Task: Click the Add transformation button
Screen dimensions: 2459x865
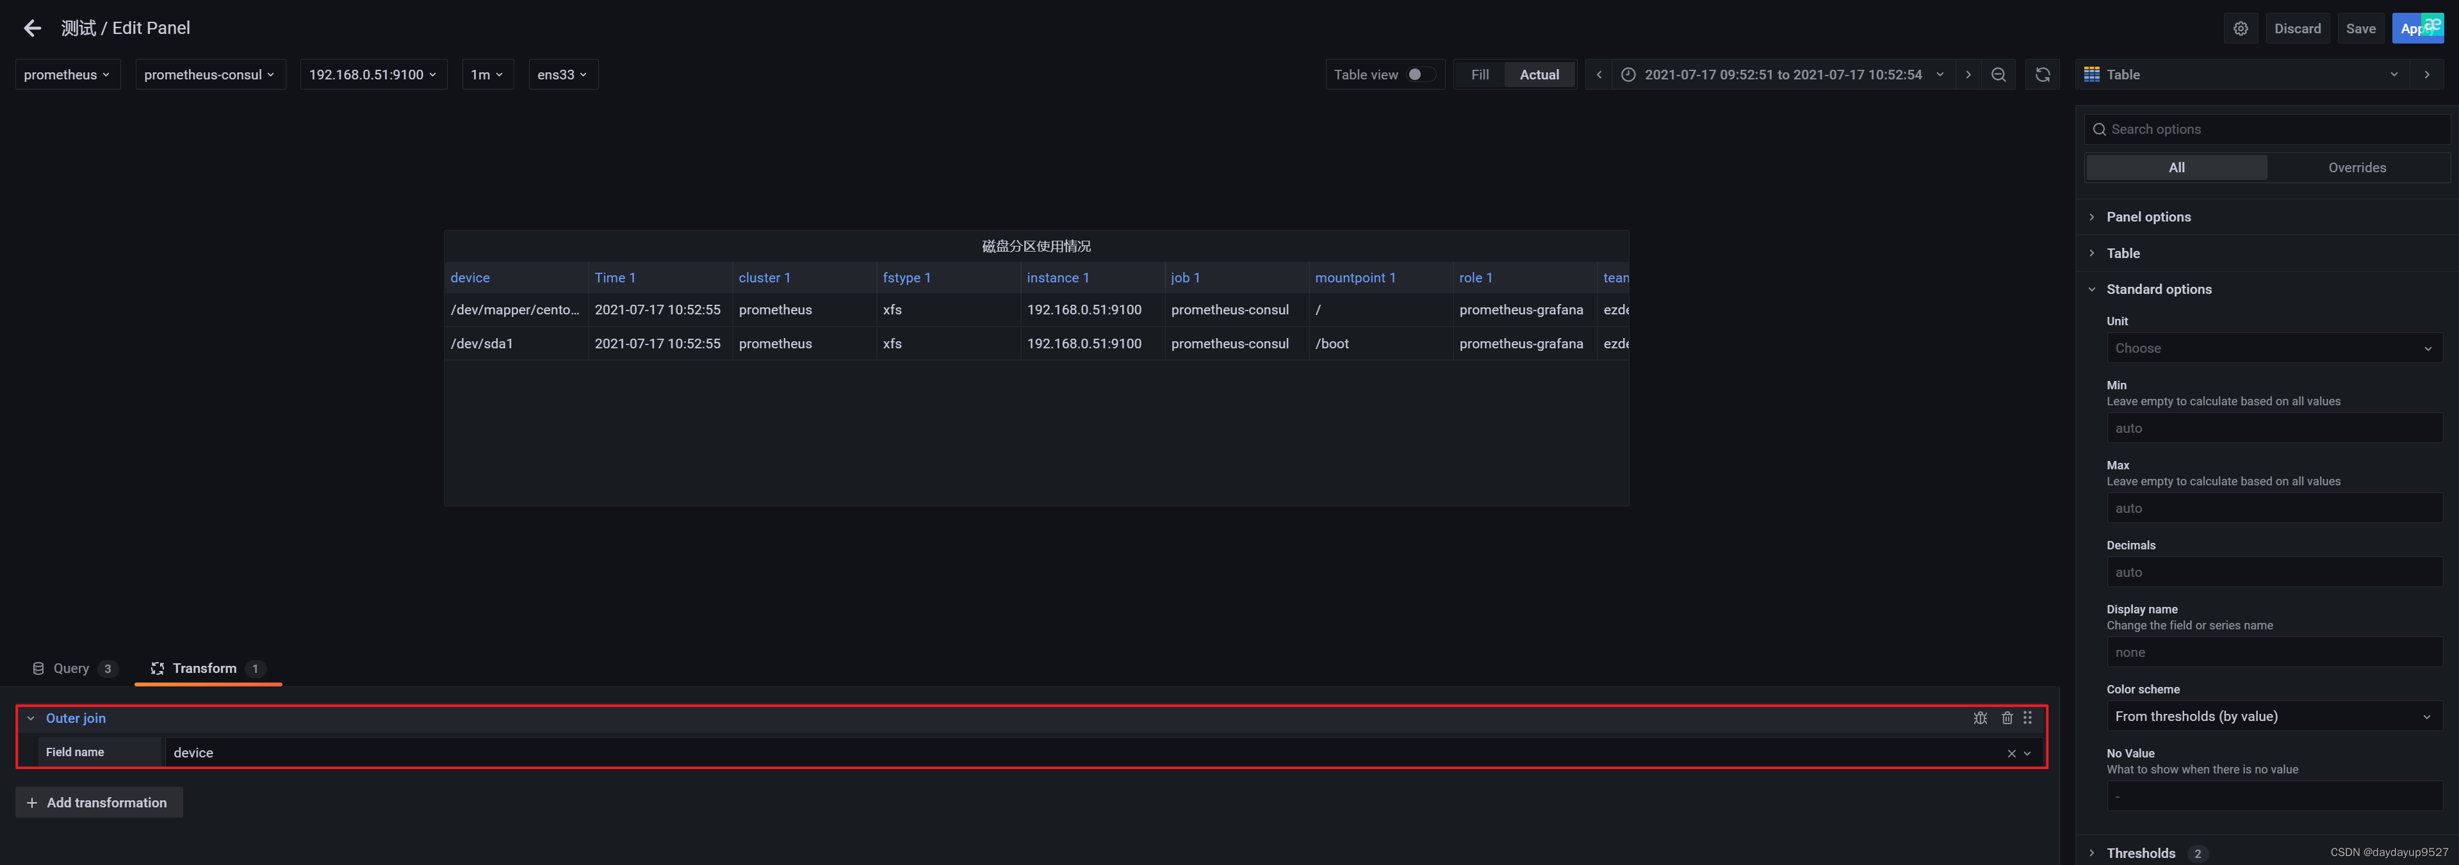Action: tap(99, 803)
